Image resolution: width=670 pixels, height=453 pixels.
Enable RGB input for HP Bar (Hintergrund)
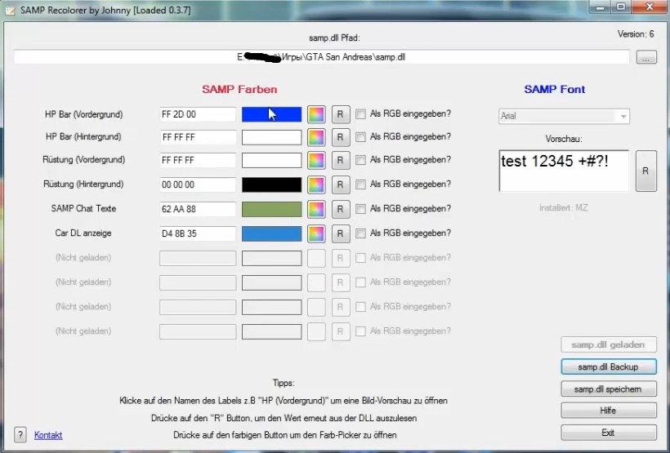point(360,137)
